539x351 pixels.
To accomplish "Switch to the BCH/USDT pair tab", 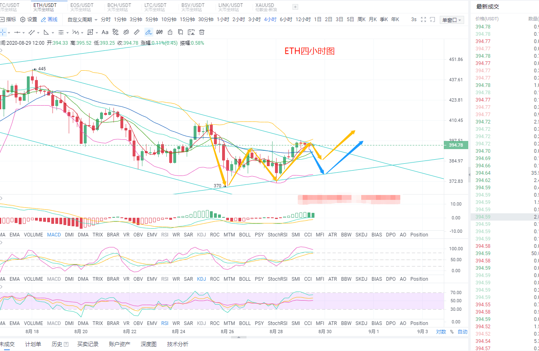I will [x=119, y=7].
